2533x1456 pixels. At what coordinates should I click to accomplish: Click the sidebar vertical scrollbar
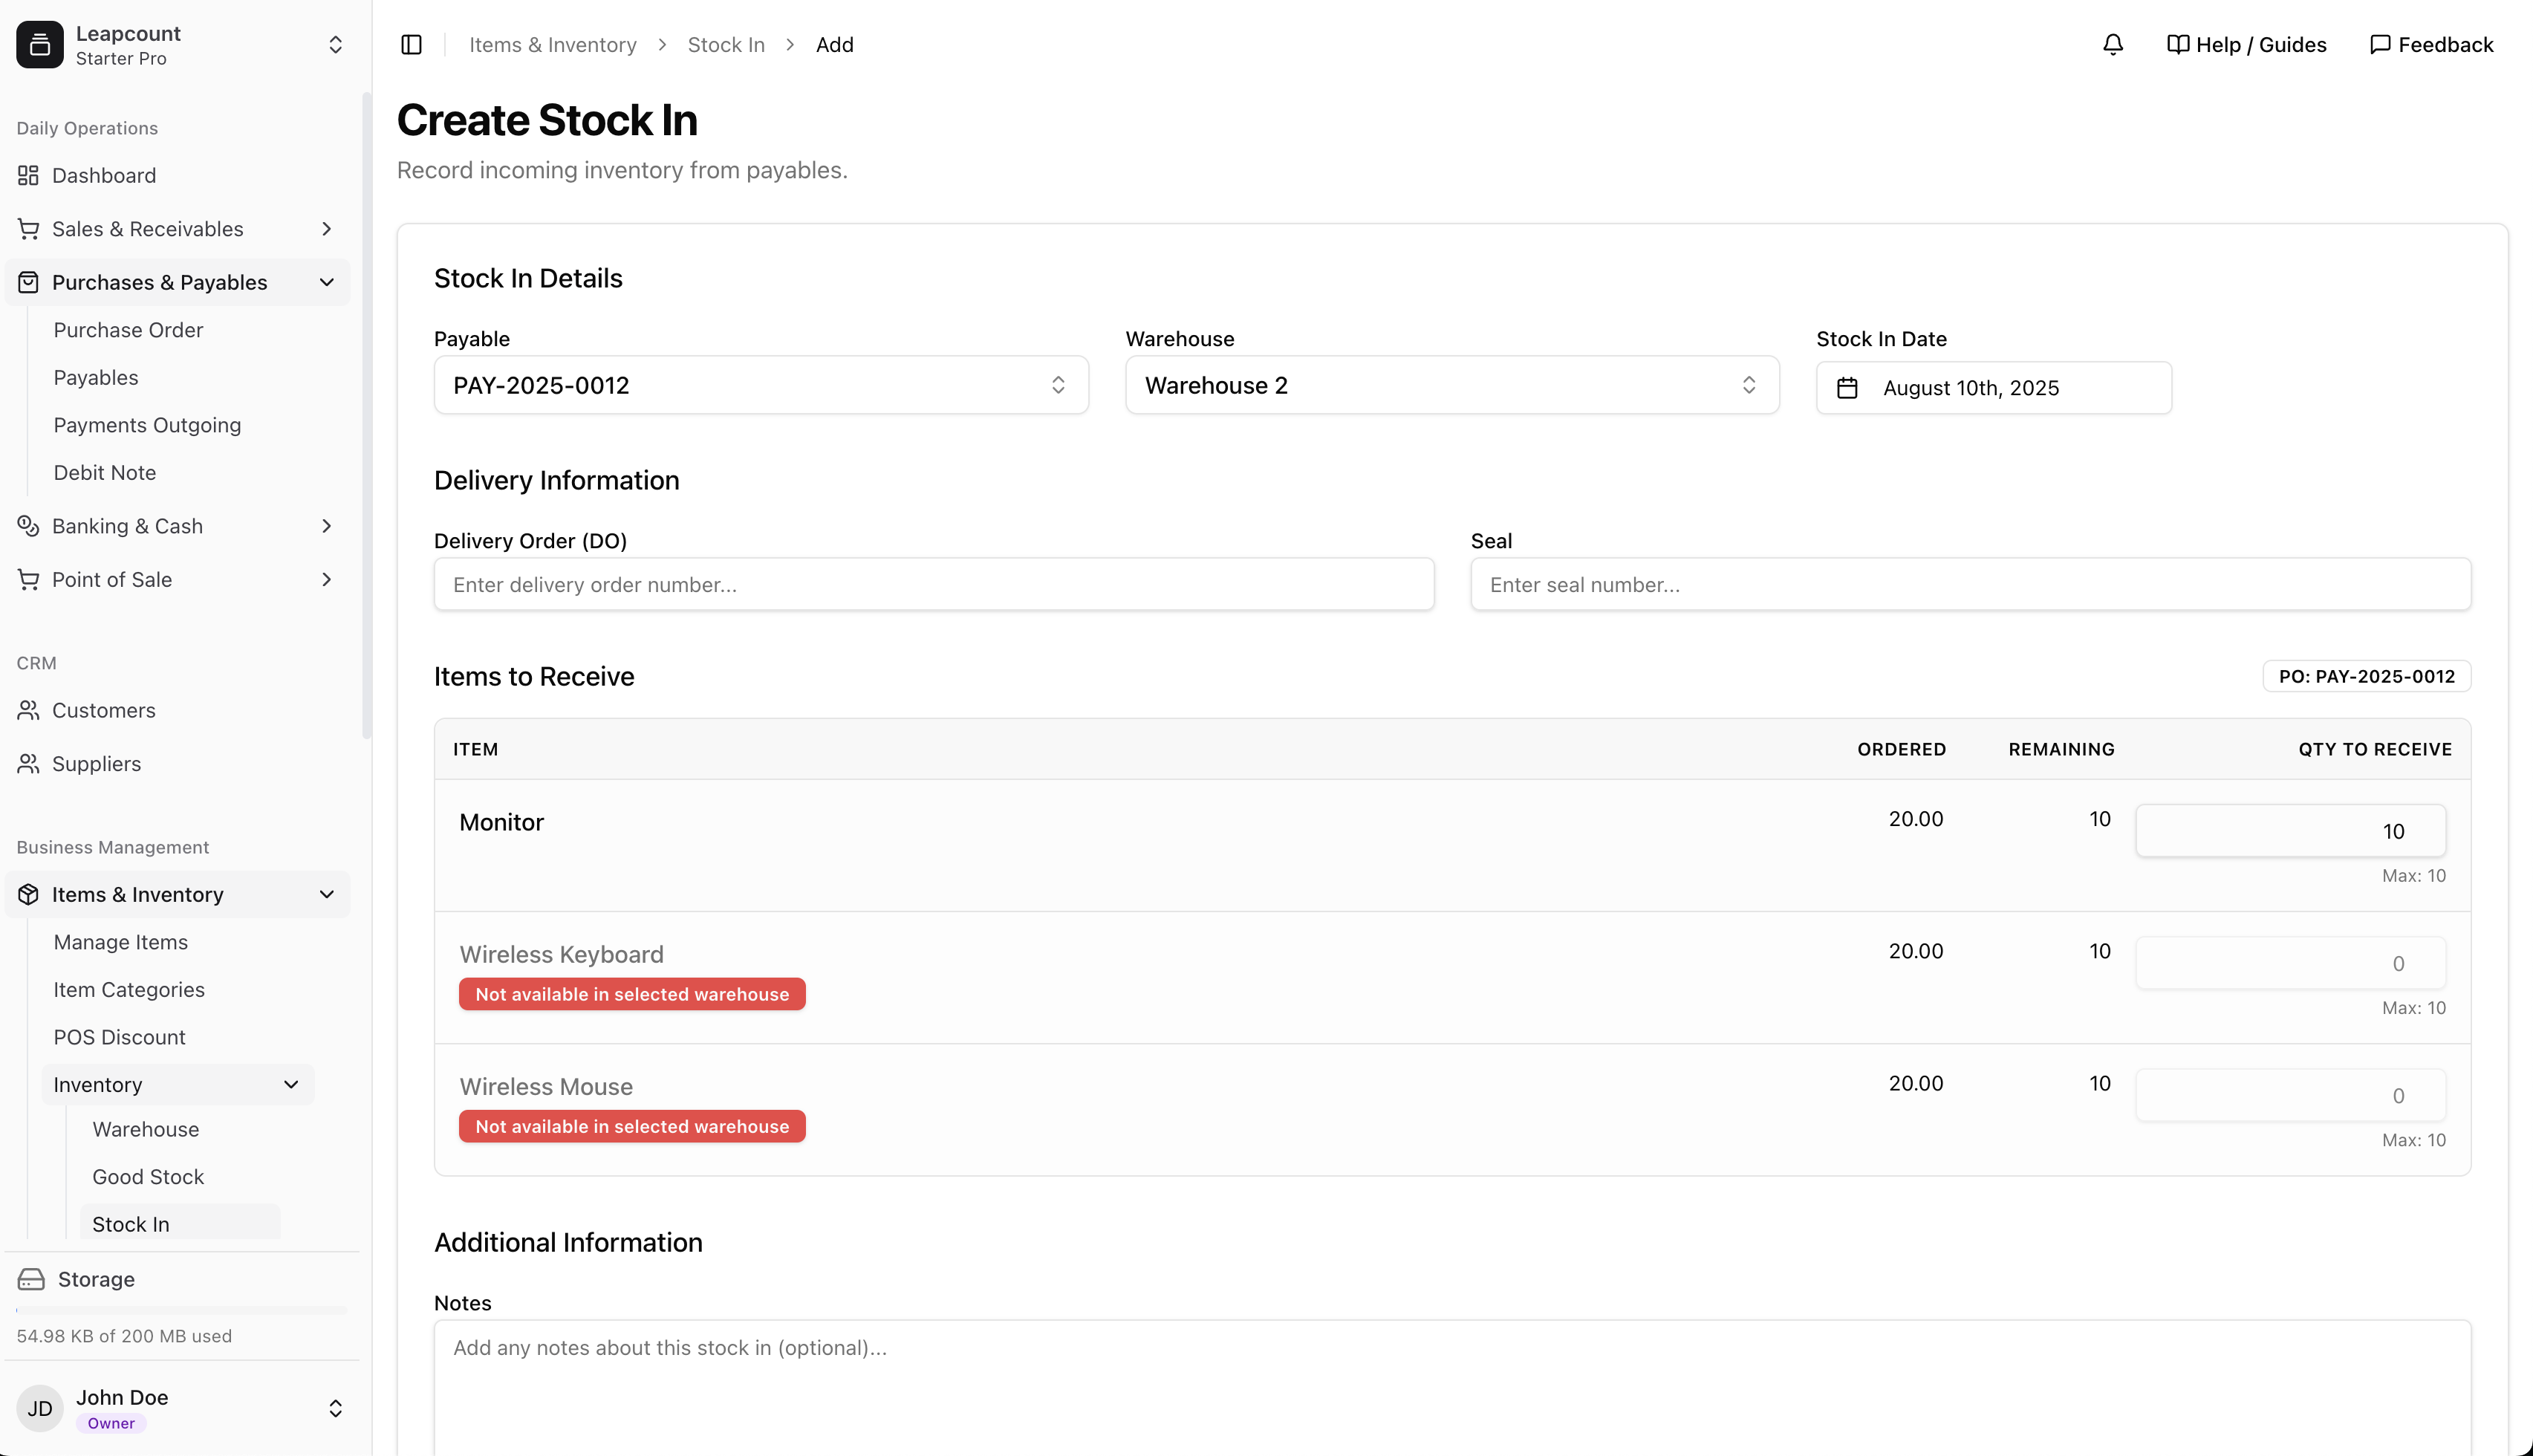tap(366, 415)
